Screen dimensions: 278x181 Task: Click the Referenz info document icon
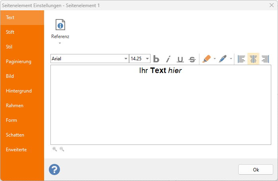[x=60, y=25]
